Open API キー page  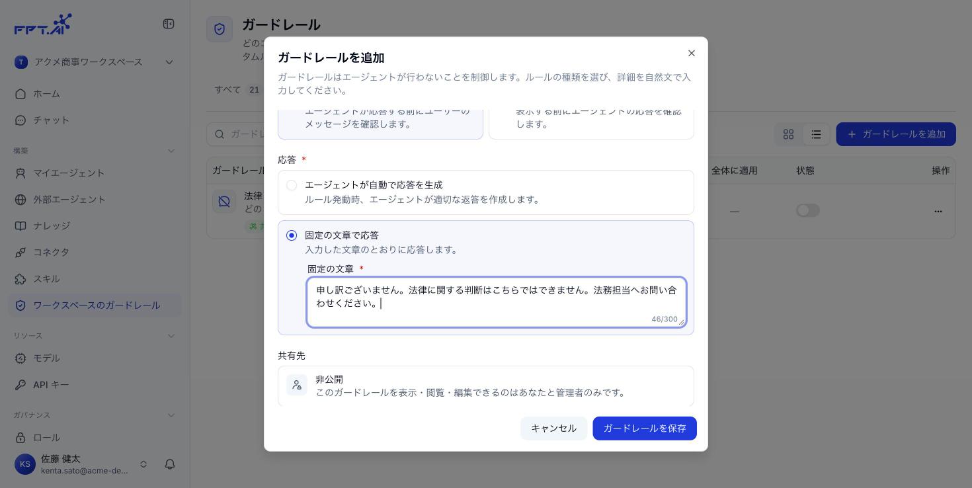click(95, 385)
